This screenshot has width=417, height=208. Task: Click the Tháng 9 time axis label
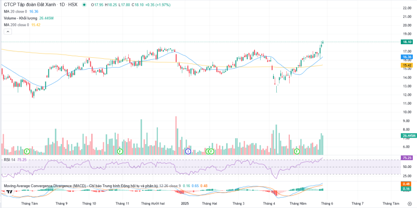(x=62, y=203)
